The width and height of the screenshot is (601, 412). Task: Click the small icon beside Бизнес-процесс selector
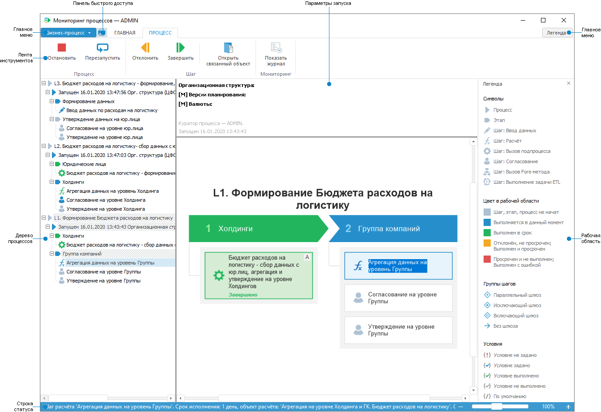pos(102,32)
